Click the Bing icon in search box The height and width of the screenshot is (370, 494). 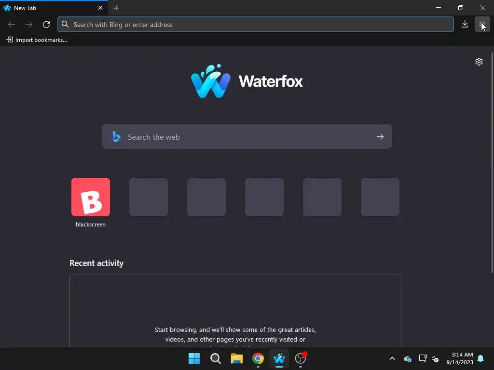(x=116, y=136)
